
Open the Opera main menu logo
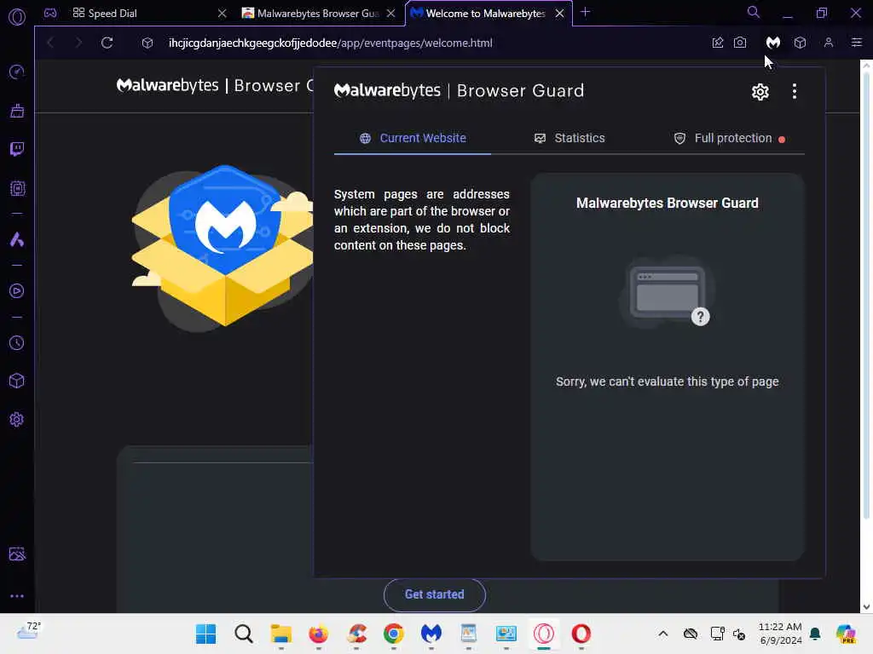[x=17, y=17]
